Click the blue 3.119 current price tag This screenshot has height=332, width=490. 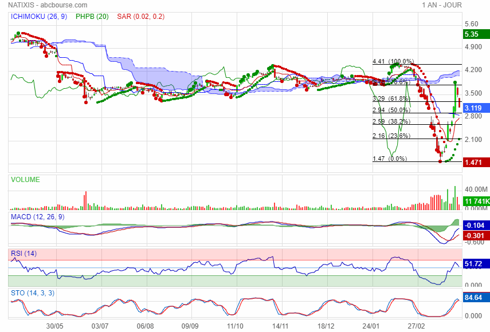(x=476, y=108)
